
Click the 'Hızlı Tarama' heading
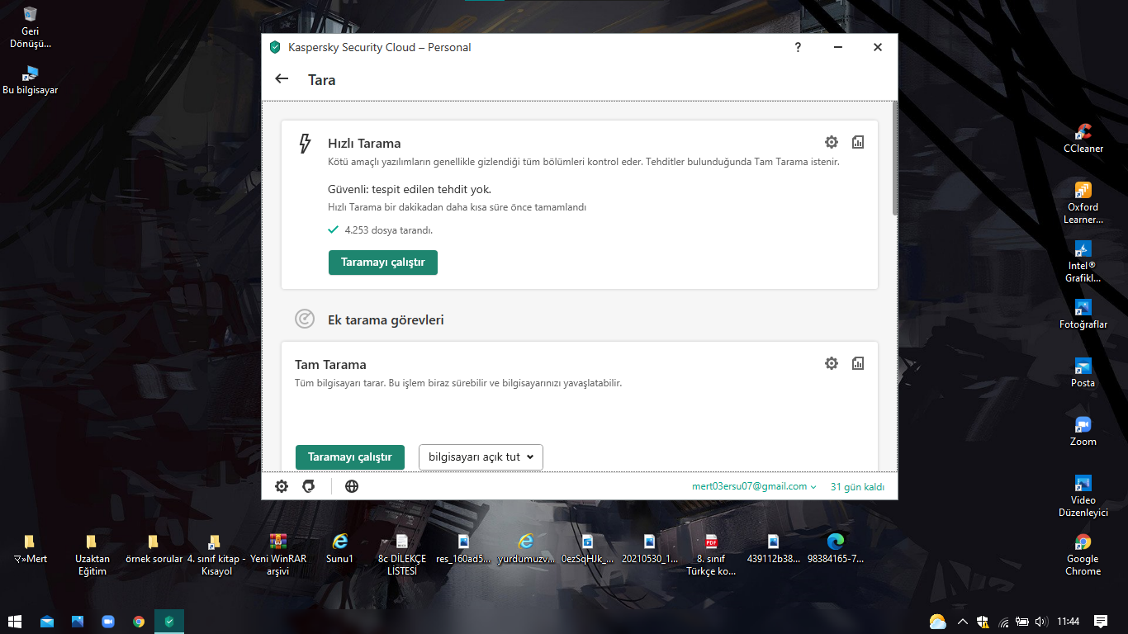coord(364,143)
